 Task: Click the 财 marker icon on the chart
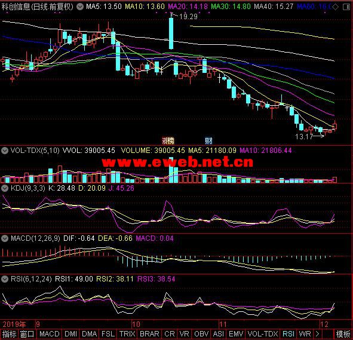click(208, 141)
